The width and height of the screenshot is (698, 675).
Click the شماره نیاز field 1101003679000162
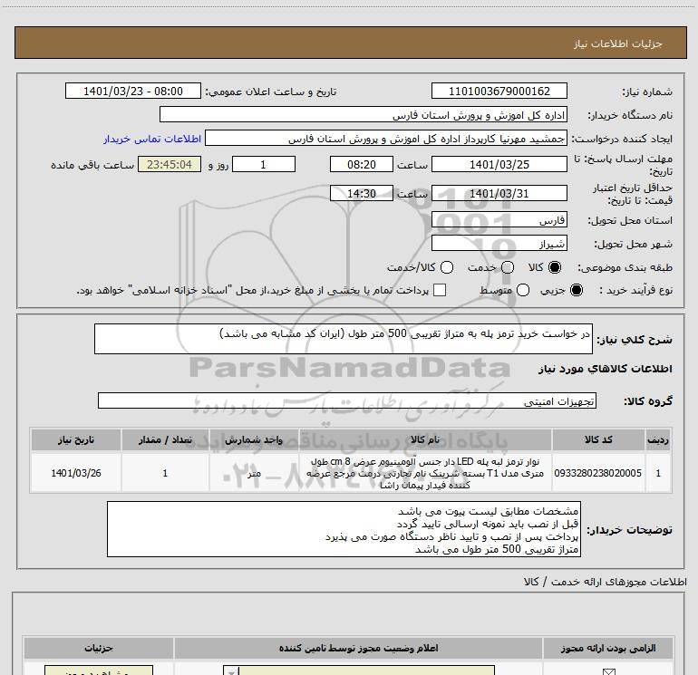pyautogui.click(x=499, y=92)
